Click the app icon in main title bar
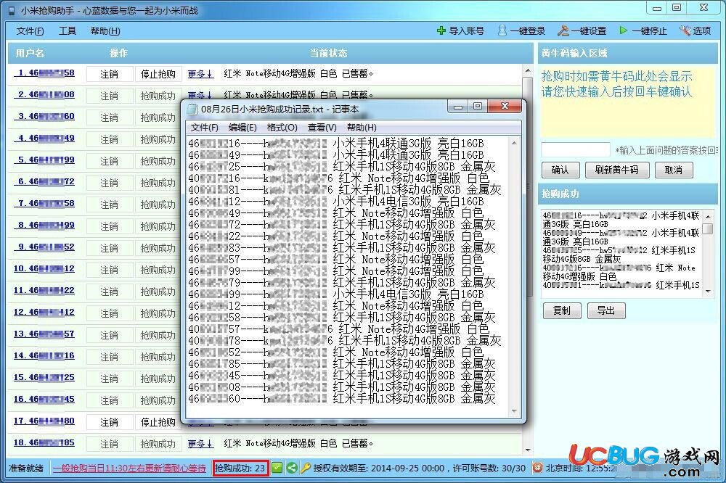726x483 pixels. click(12, 10)
